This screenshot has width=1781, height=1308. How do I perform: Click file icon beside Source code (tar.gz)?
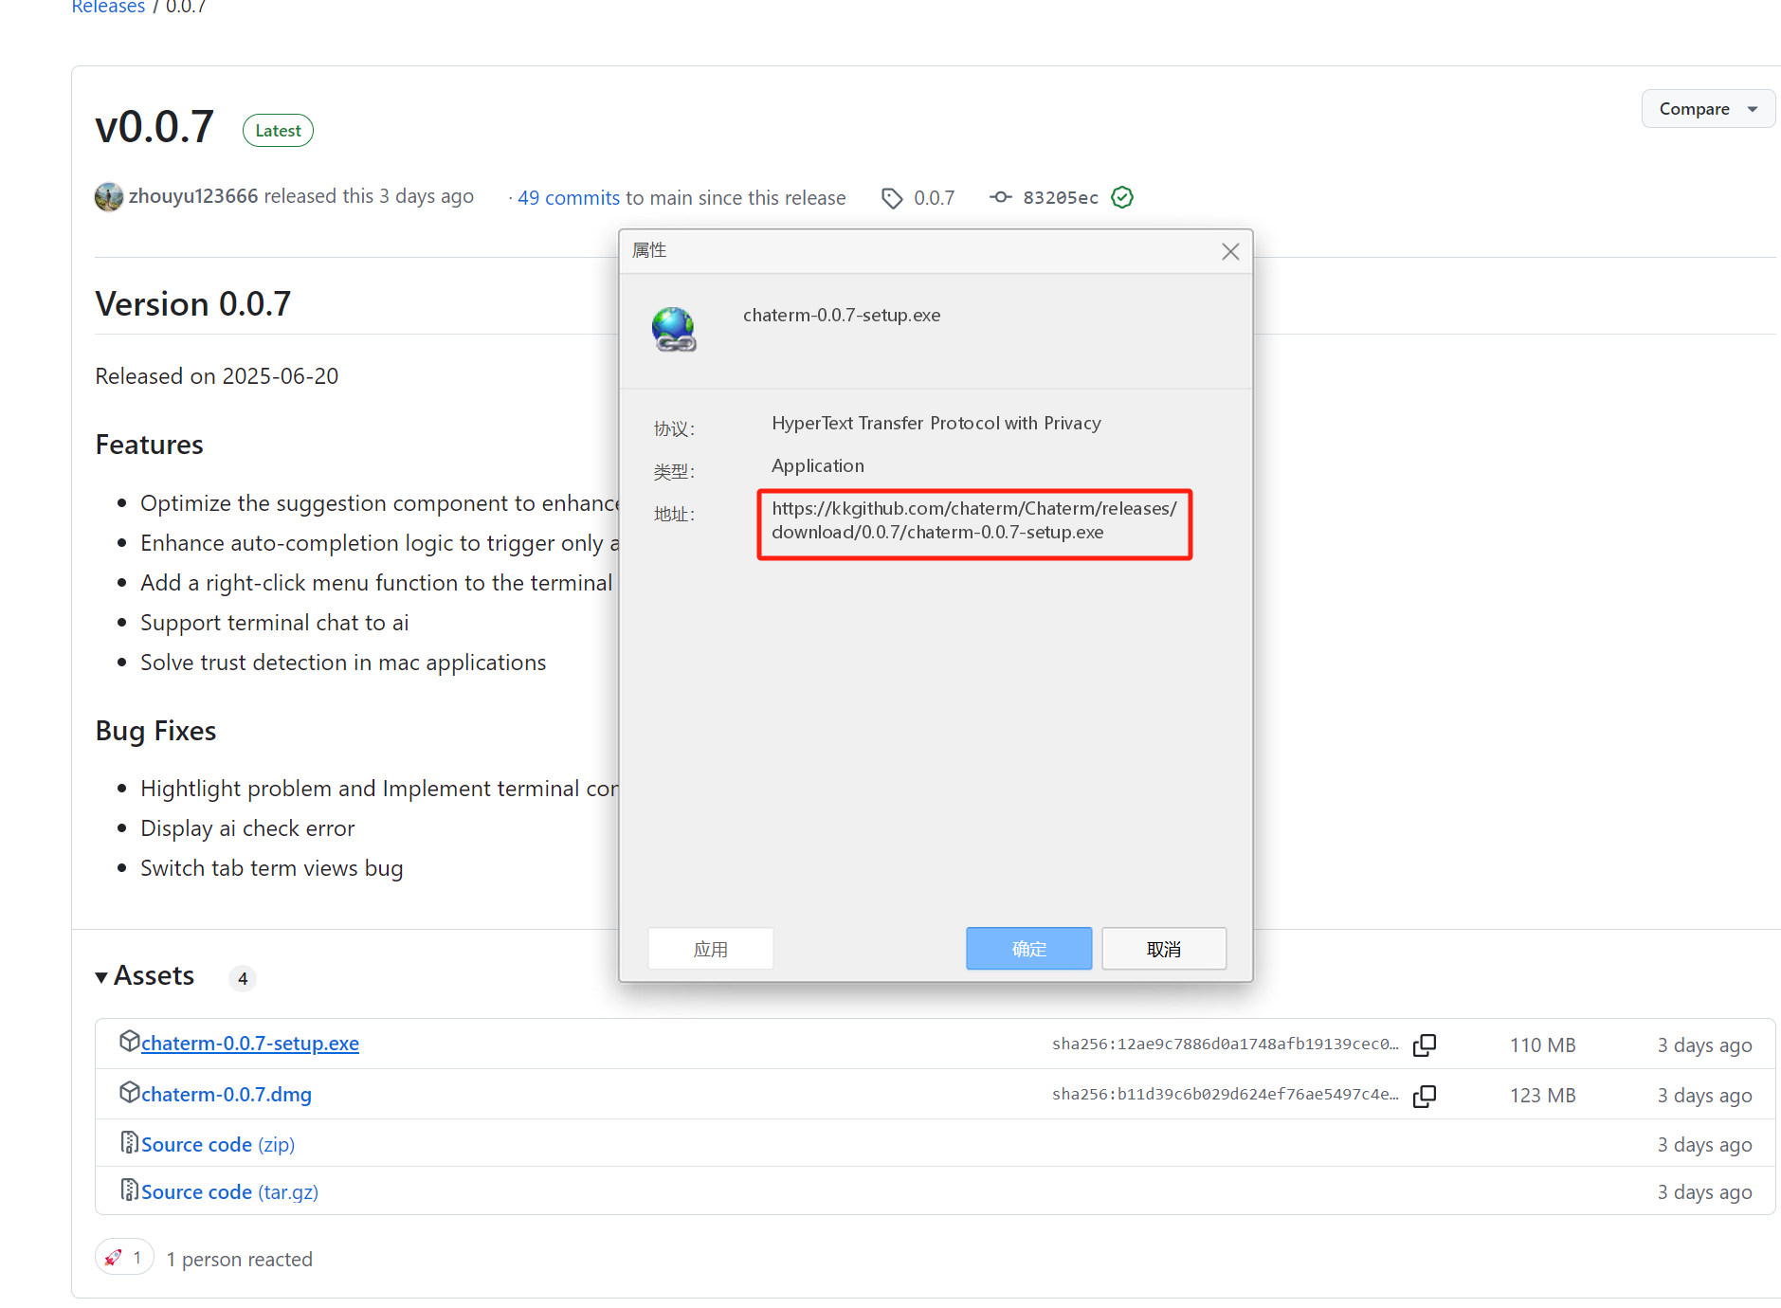[x=130, y=1190]
